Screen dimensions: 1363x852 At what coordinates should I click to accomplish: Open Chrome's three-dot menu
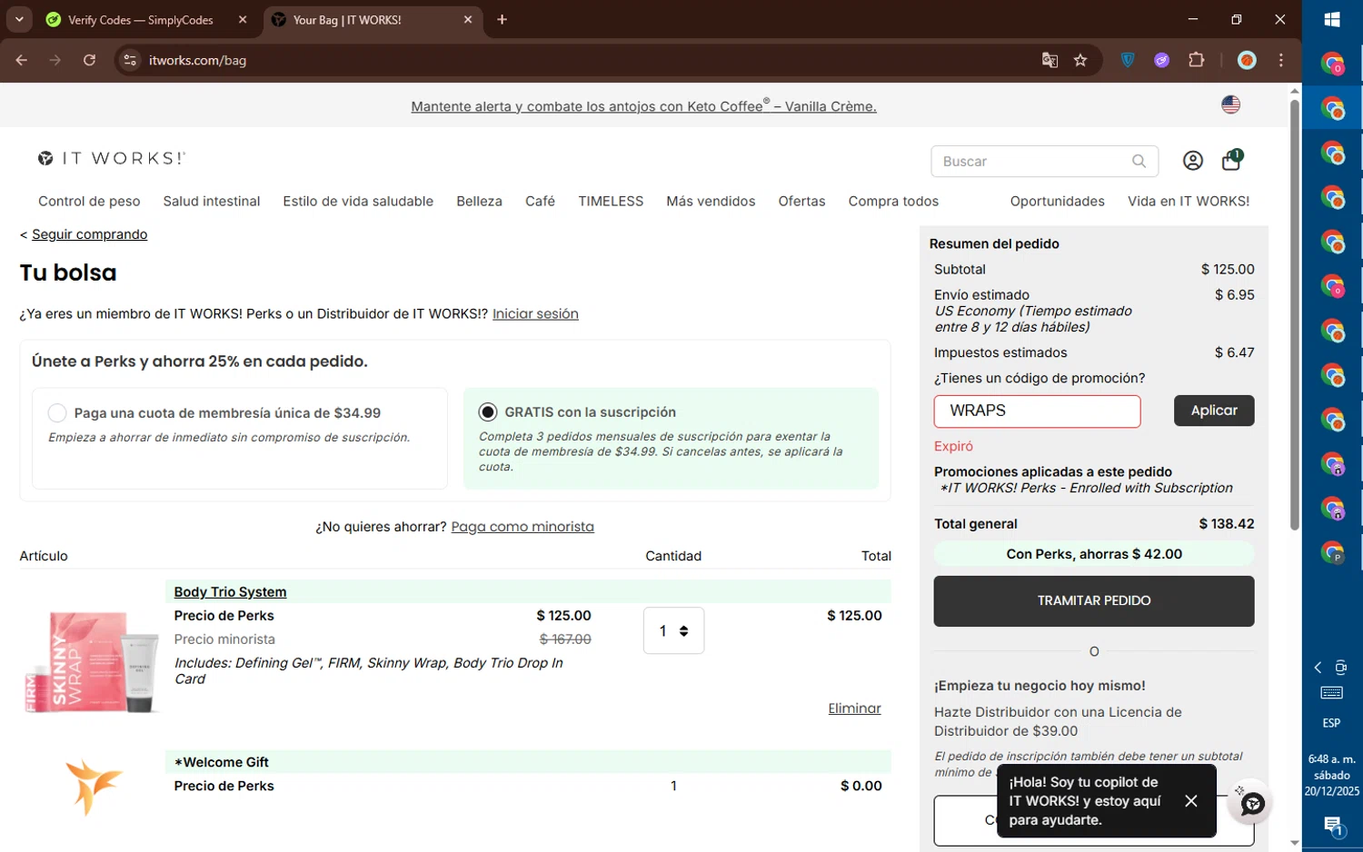point(1281,61)
